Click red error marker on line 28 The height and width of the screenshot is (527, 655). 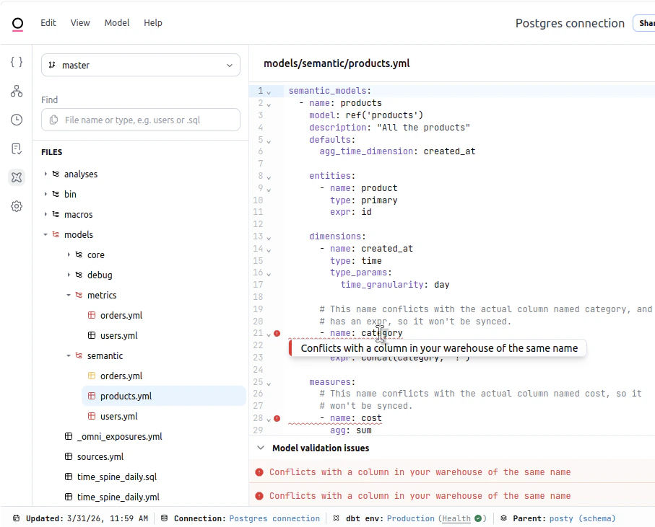(x=277, y=418)
